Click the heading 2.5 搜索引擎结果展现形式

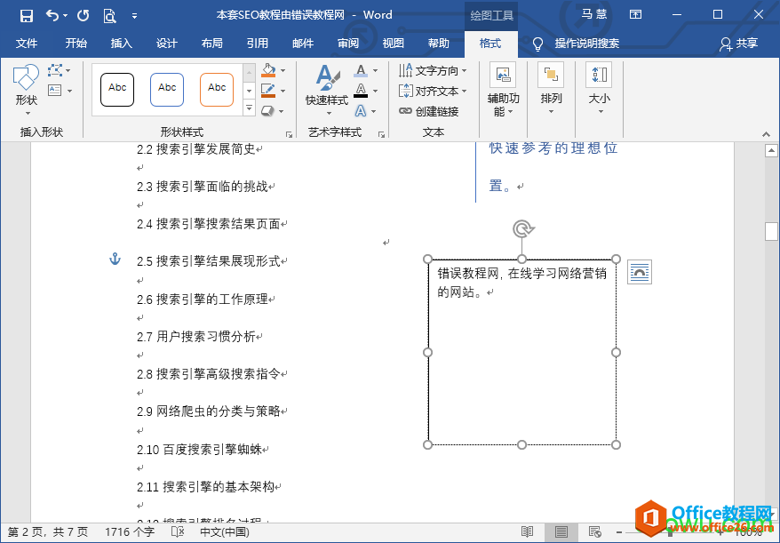coord(209,261)
